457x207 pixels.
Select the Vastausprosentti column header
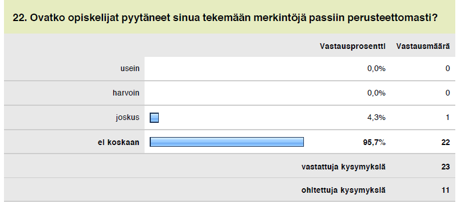click(352, 46)
